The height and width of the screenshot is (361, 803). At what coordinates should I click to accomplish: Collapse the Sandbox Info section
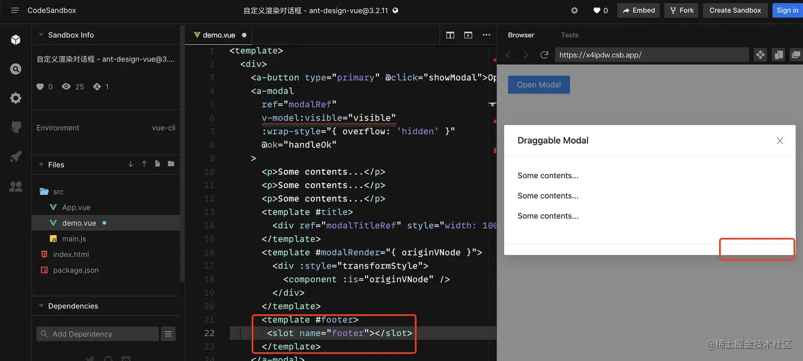coord(41,35)
